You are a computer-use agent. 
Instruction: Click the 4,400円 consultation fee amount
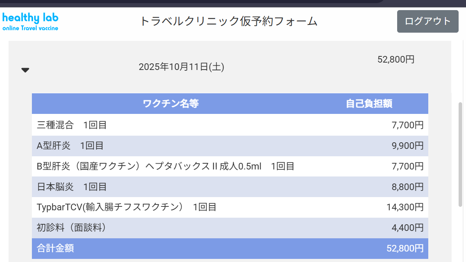click(x=407, y=228)
